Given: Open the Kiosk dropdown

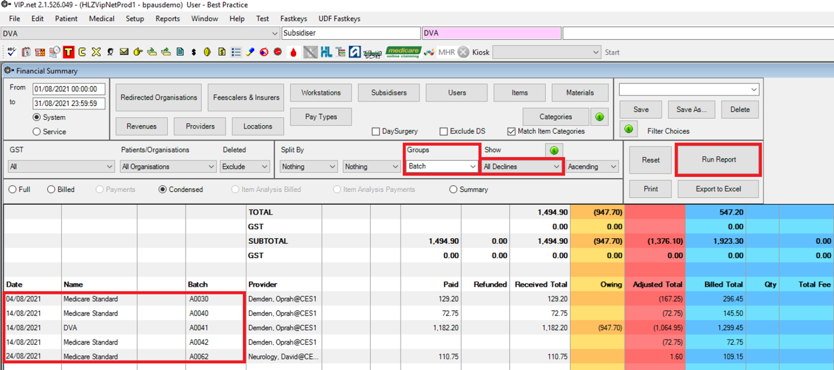Looking at the screenshot, I should (x=546, y=52).
